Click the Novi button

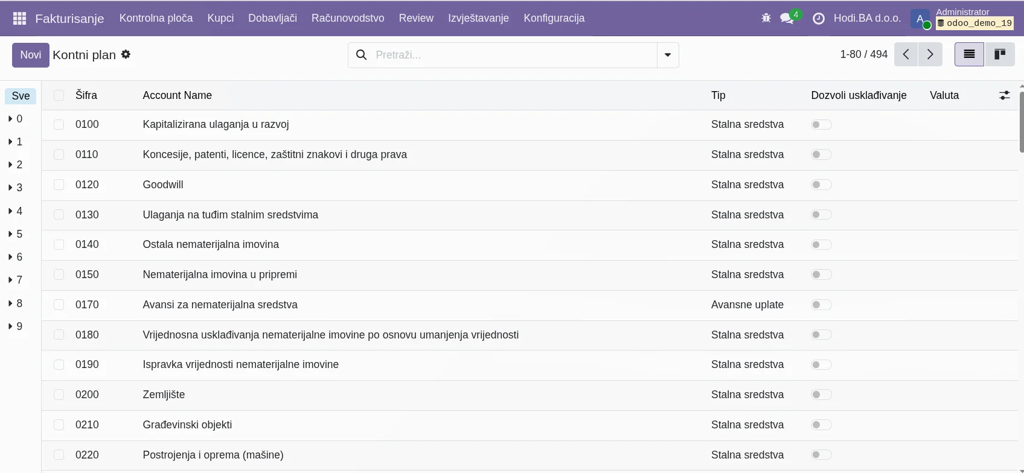30,55
